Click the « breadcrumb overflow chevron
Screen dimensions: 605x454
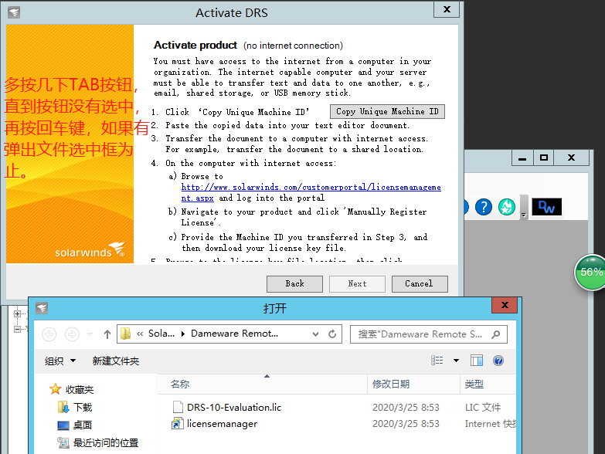140,334
